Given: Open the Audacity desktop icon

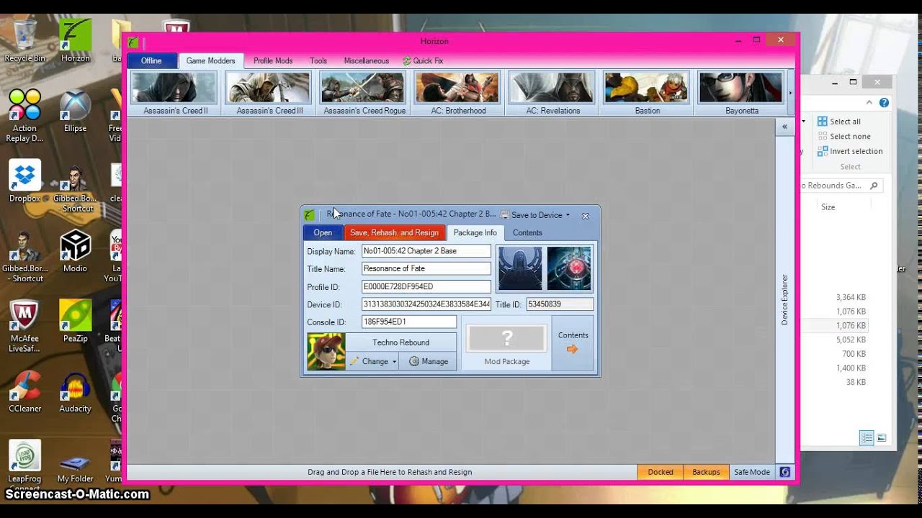Looking at the screenshot, I should 75,391.
